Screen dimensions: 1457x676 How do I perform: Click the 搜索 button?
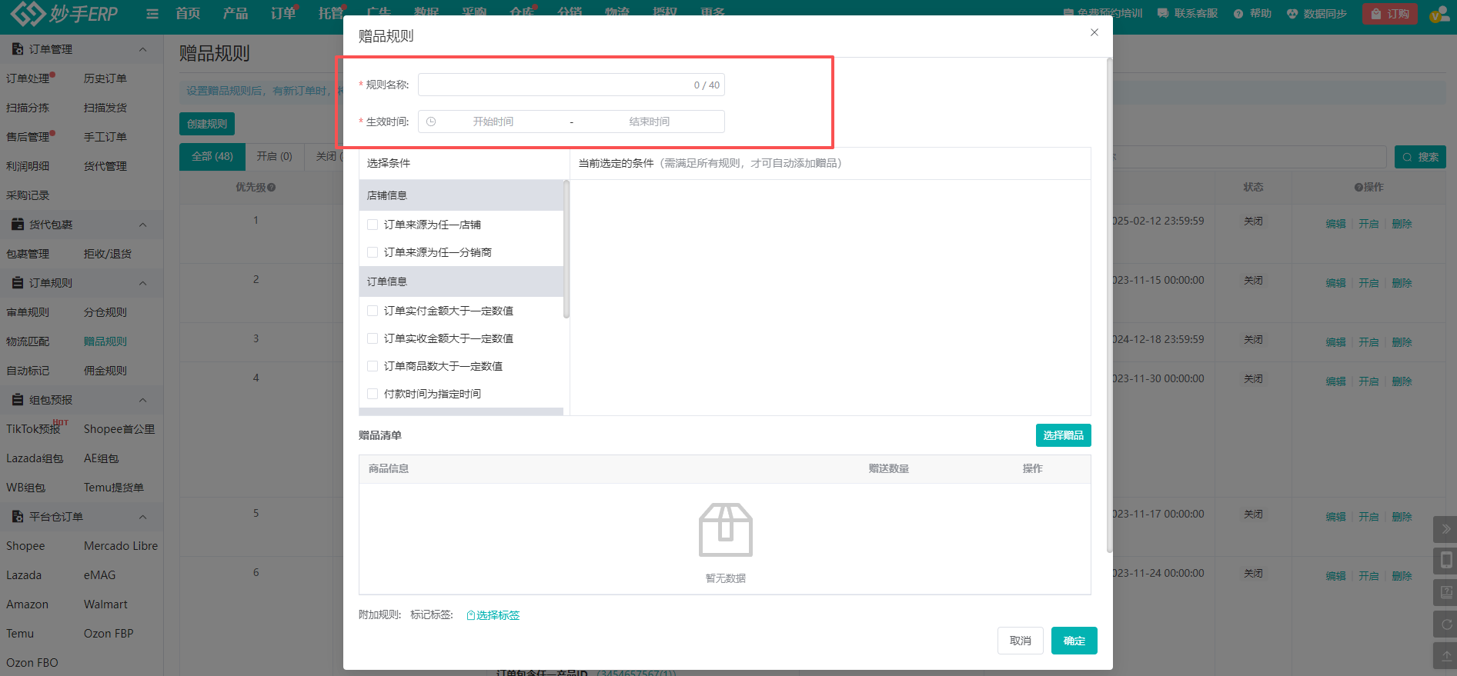(1420, 157)
